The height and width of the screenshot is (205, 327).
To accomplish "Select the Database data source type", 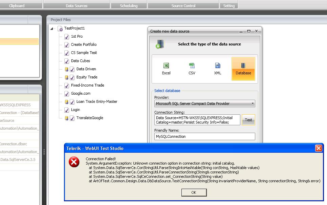I will click(243, 69).
